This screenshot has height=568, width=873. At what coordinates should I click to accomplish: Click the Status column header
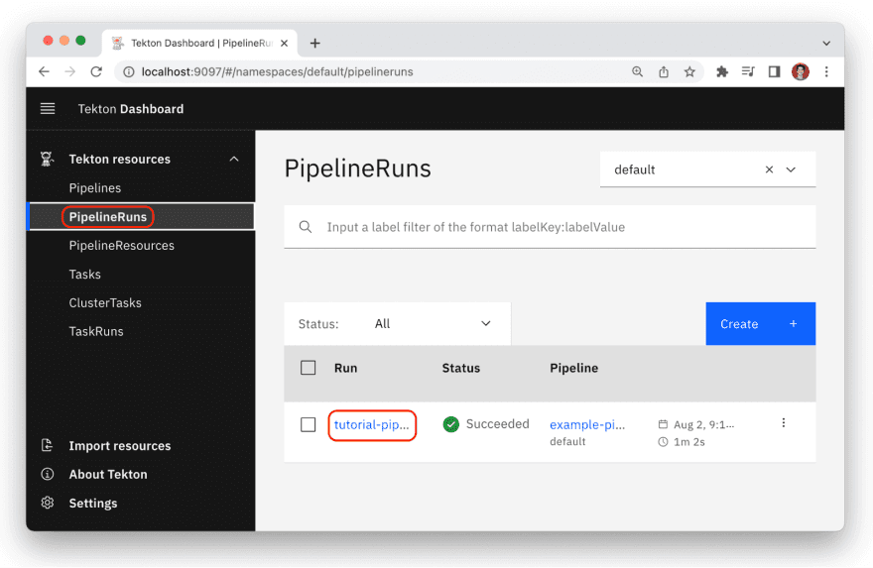461,368
